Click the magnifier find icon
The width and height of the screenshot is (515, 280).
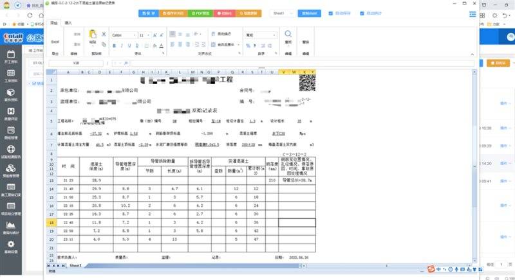pos(288,34)
